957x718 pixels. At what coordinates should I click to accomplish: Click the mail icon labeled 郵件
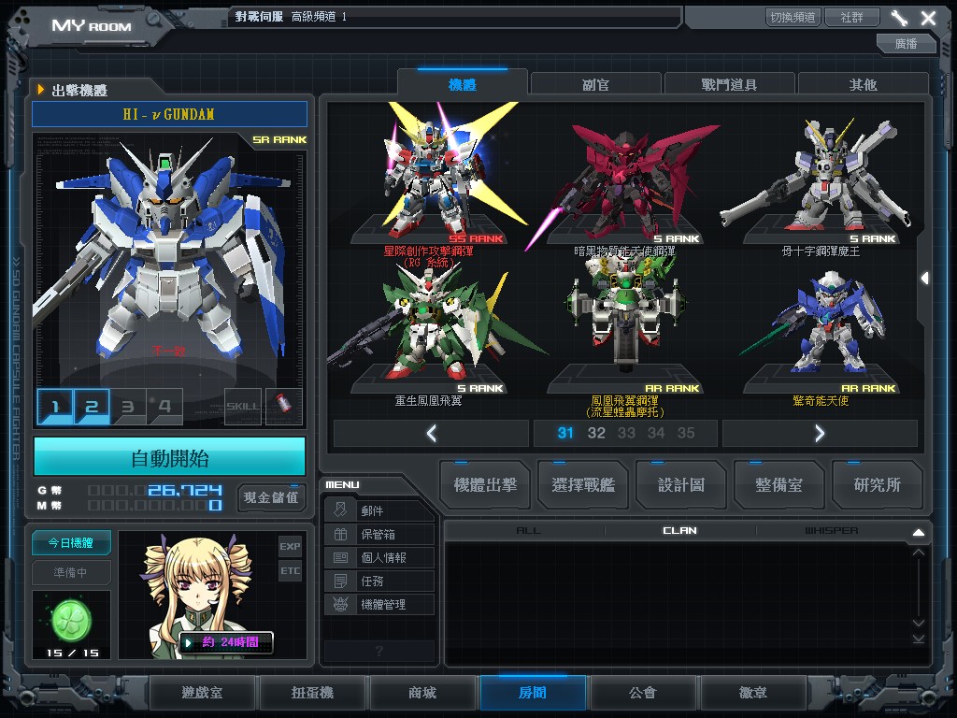340,510
